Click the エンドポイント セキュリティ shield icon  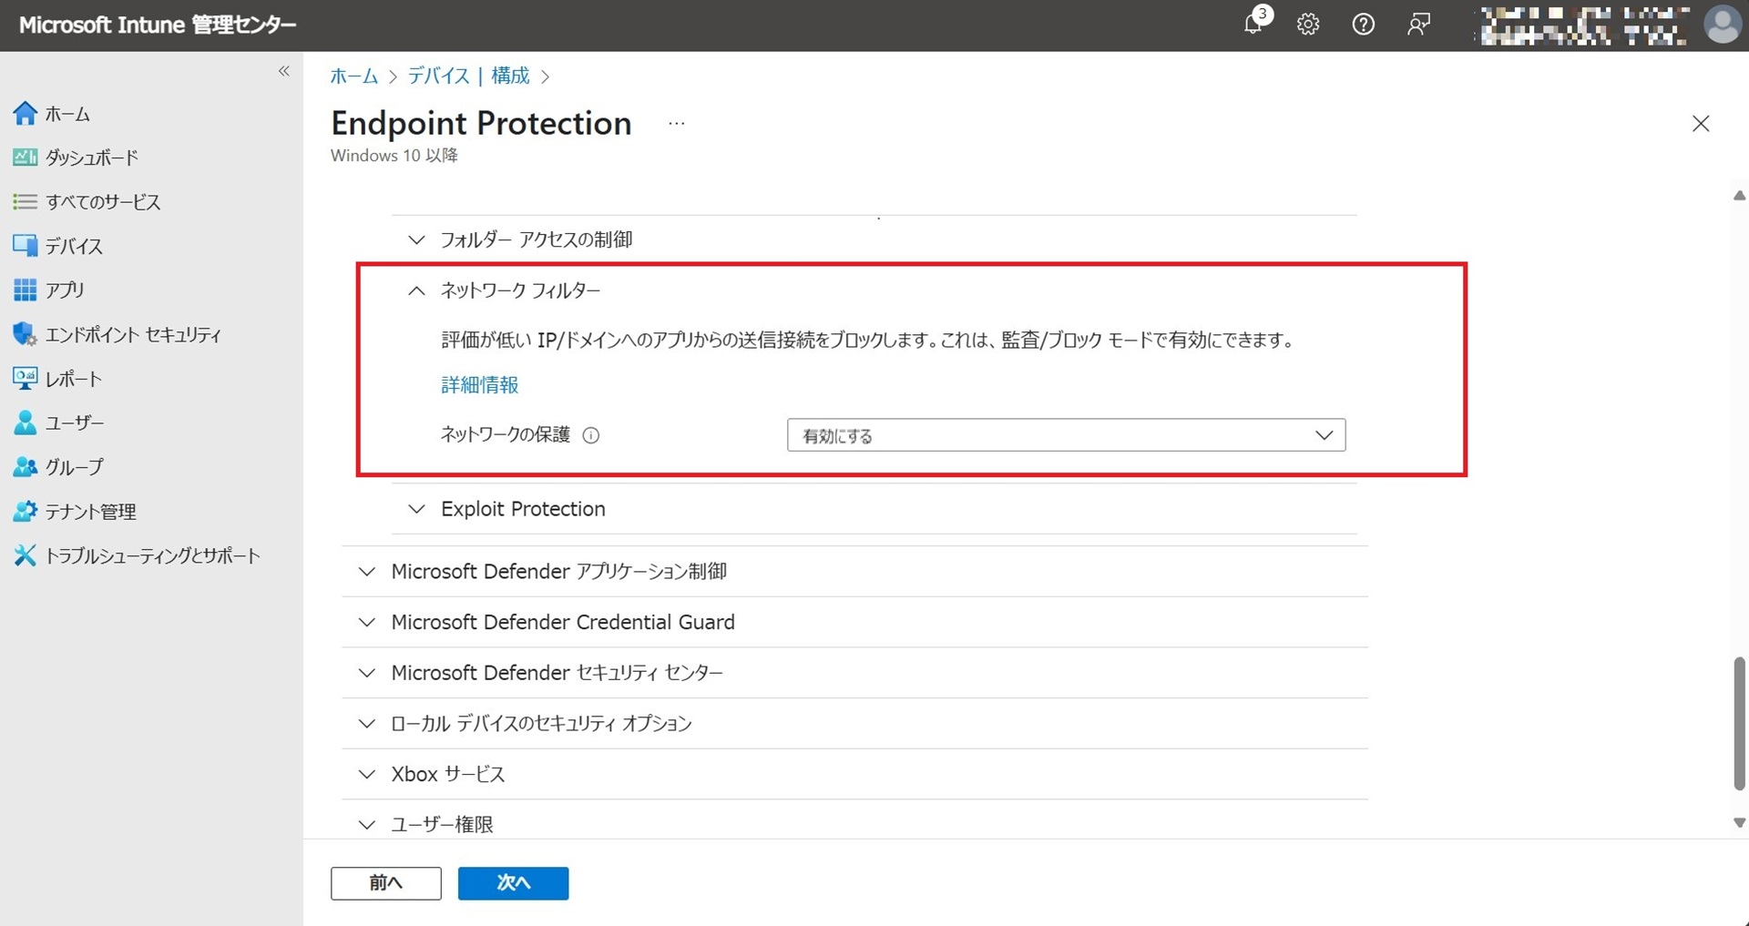[x=26, y=334]
